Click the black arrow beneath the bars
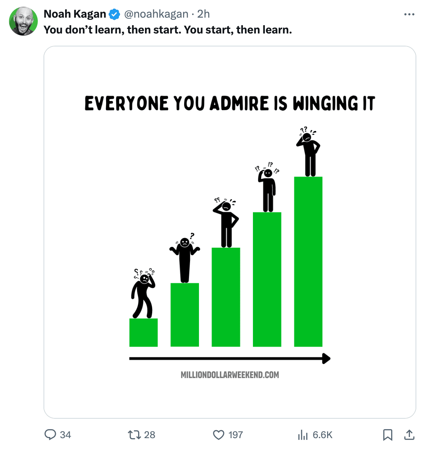Image resolution: width=426 pixels, height=450 pixels. click(230, 359)
